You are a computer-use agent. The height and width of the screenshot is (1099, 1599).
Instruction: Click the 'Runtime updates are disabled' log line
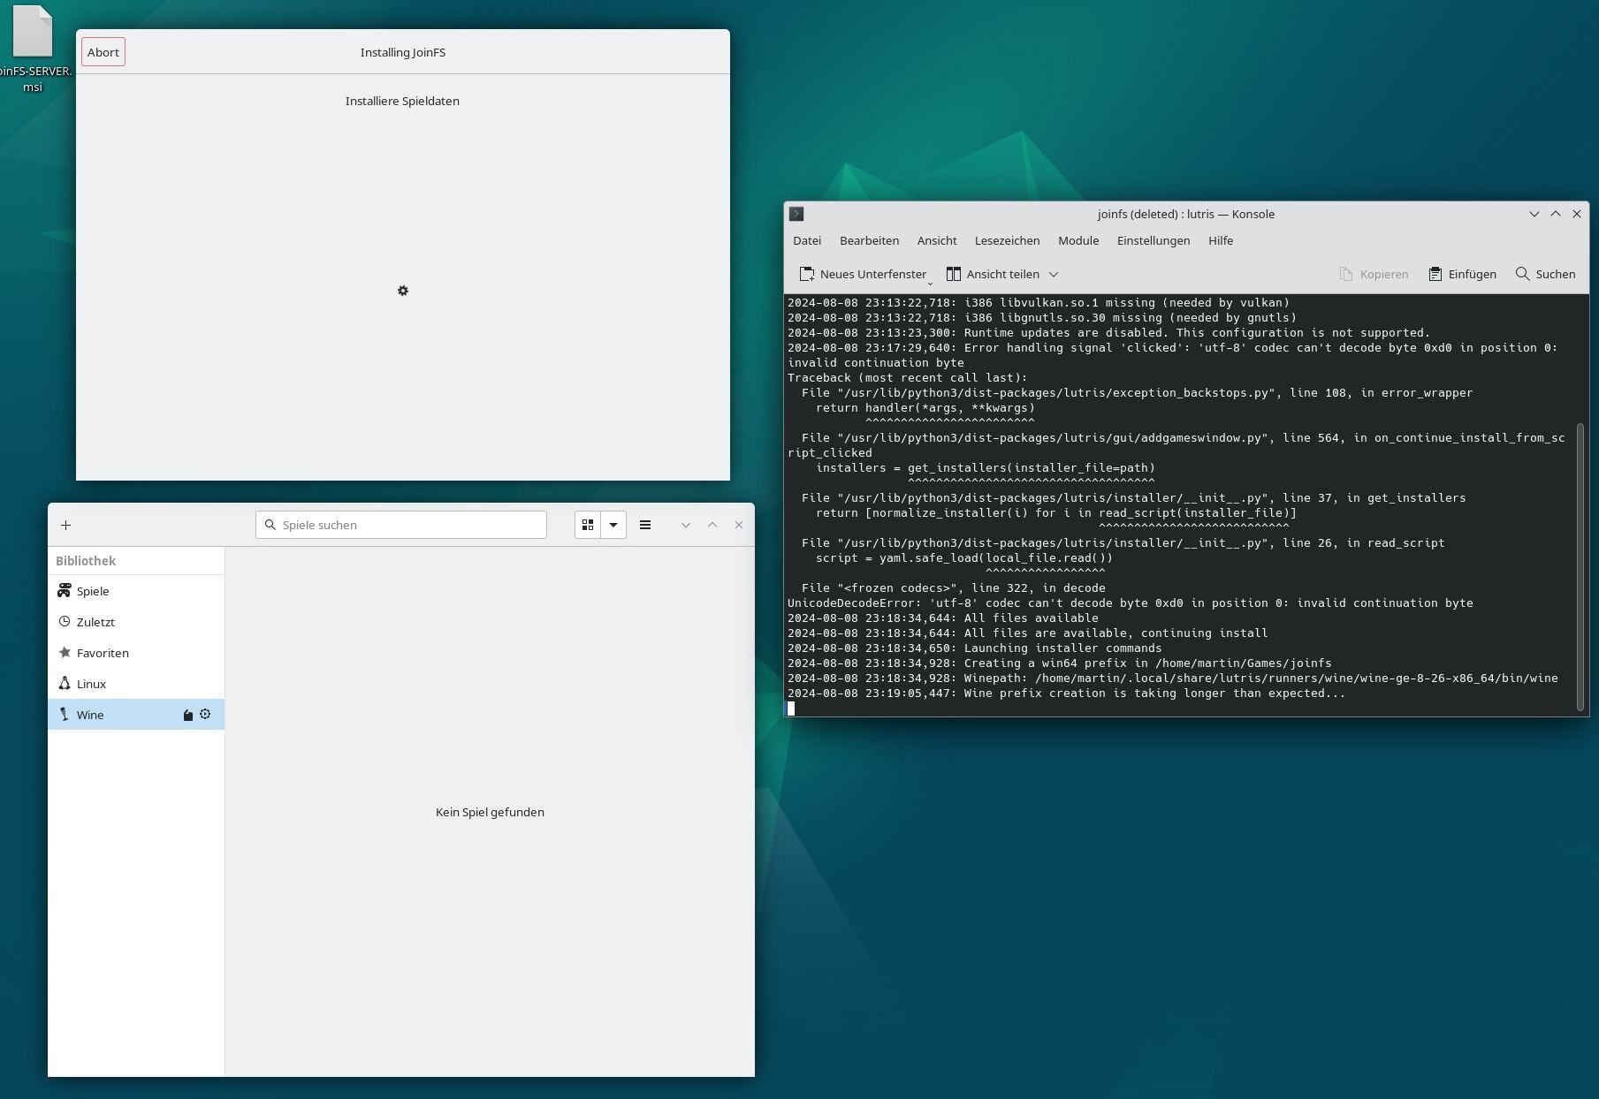coord(1108,332)
